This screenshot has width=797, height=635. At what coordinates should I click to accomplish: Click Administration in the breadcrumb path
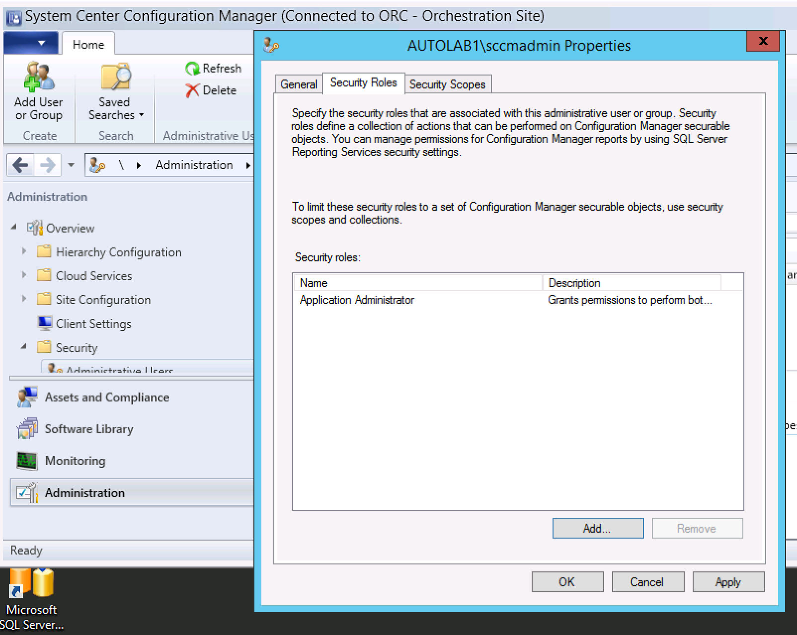tap(194, 165)
